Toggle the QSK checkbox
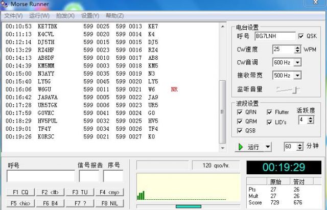Screen dimensions: 327x210 click(x=301, y=36)
